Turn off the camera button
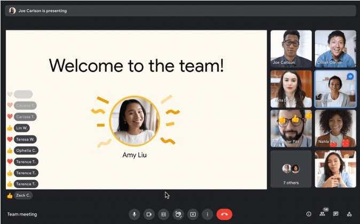The image size is (360, 224). pos(149,214)
